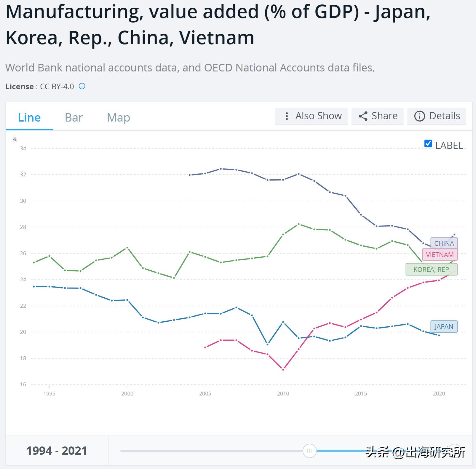Screen dimensions: 476x469
Task: Switch to the Line tab
Action: pos(29,118)
